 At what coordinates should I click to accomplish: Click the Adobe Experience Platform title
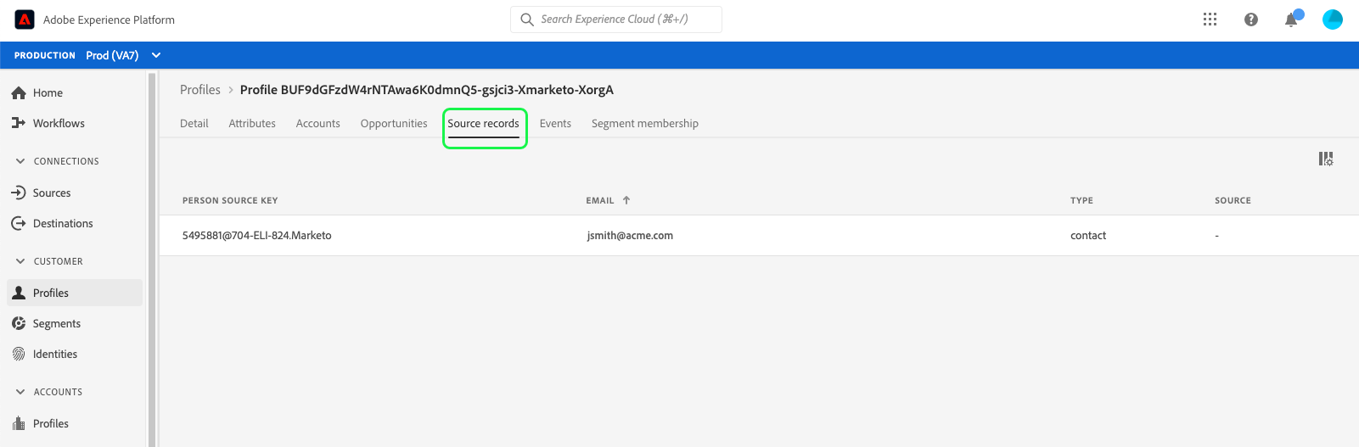tap(109, 20)
